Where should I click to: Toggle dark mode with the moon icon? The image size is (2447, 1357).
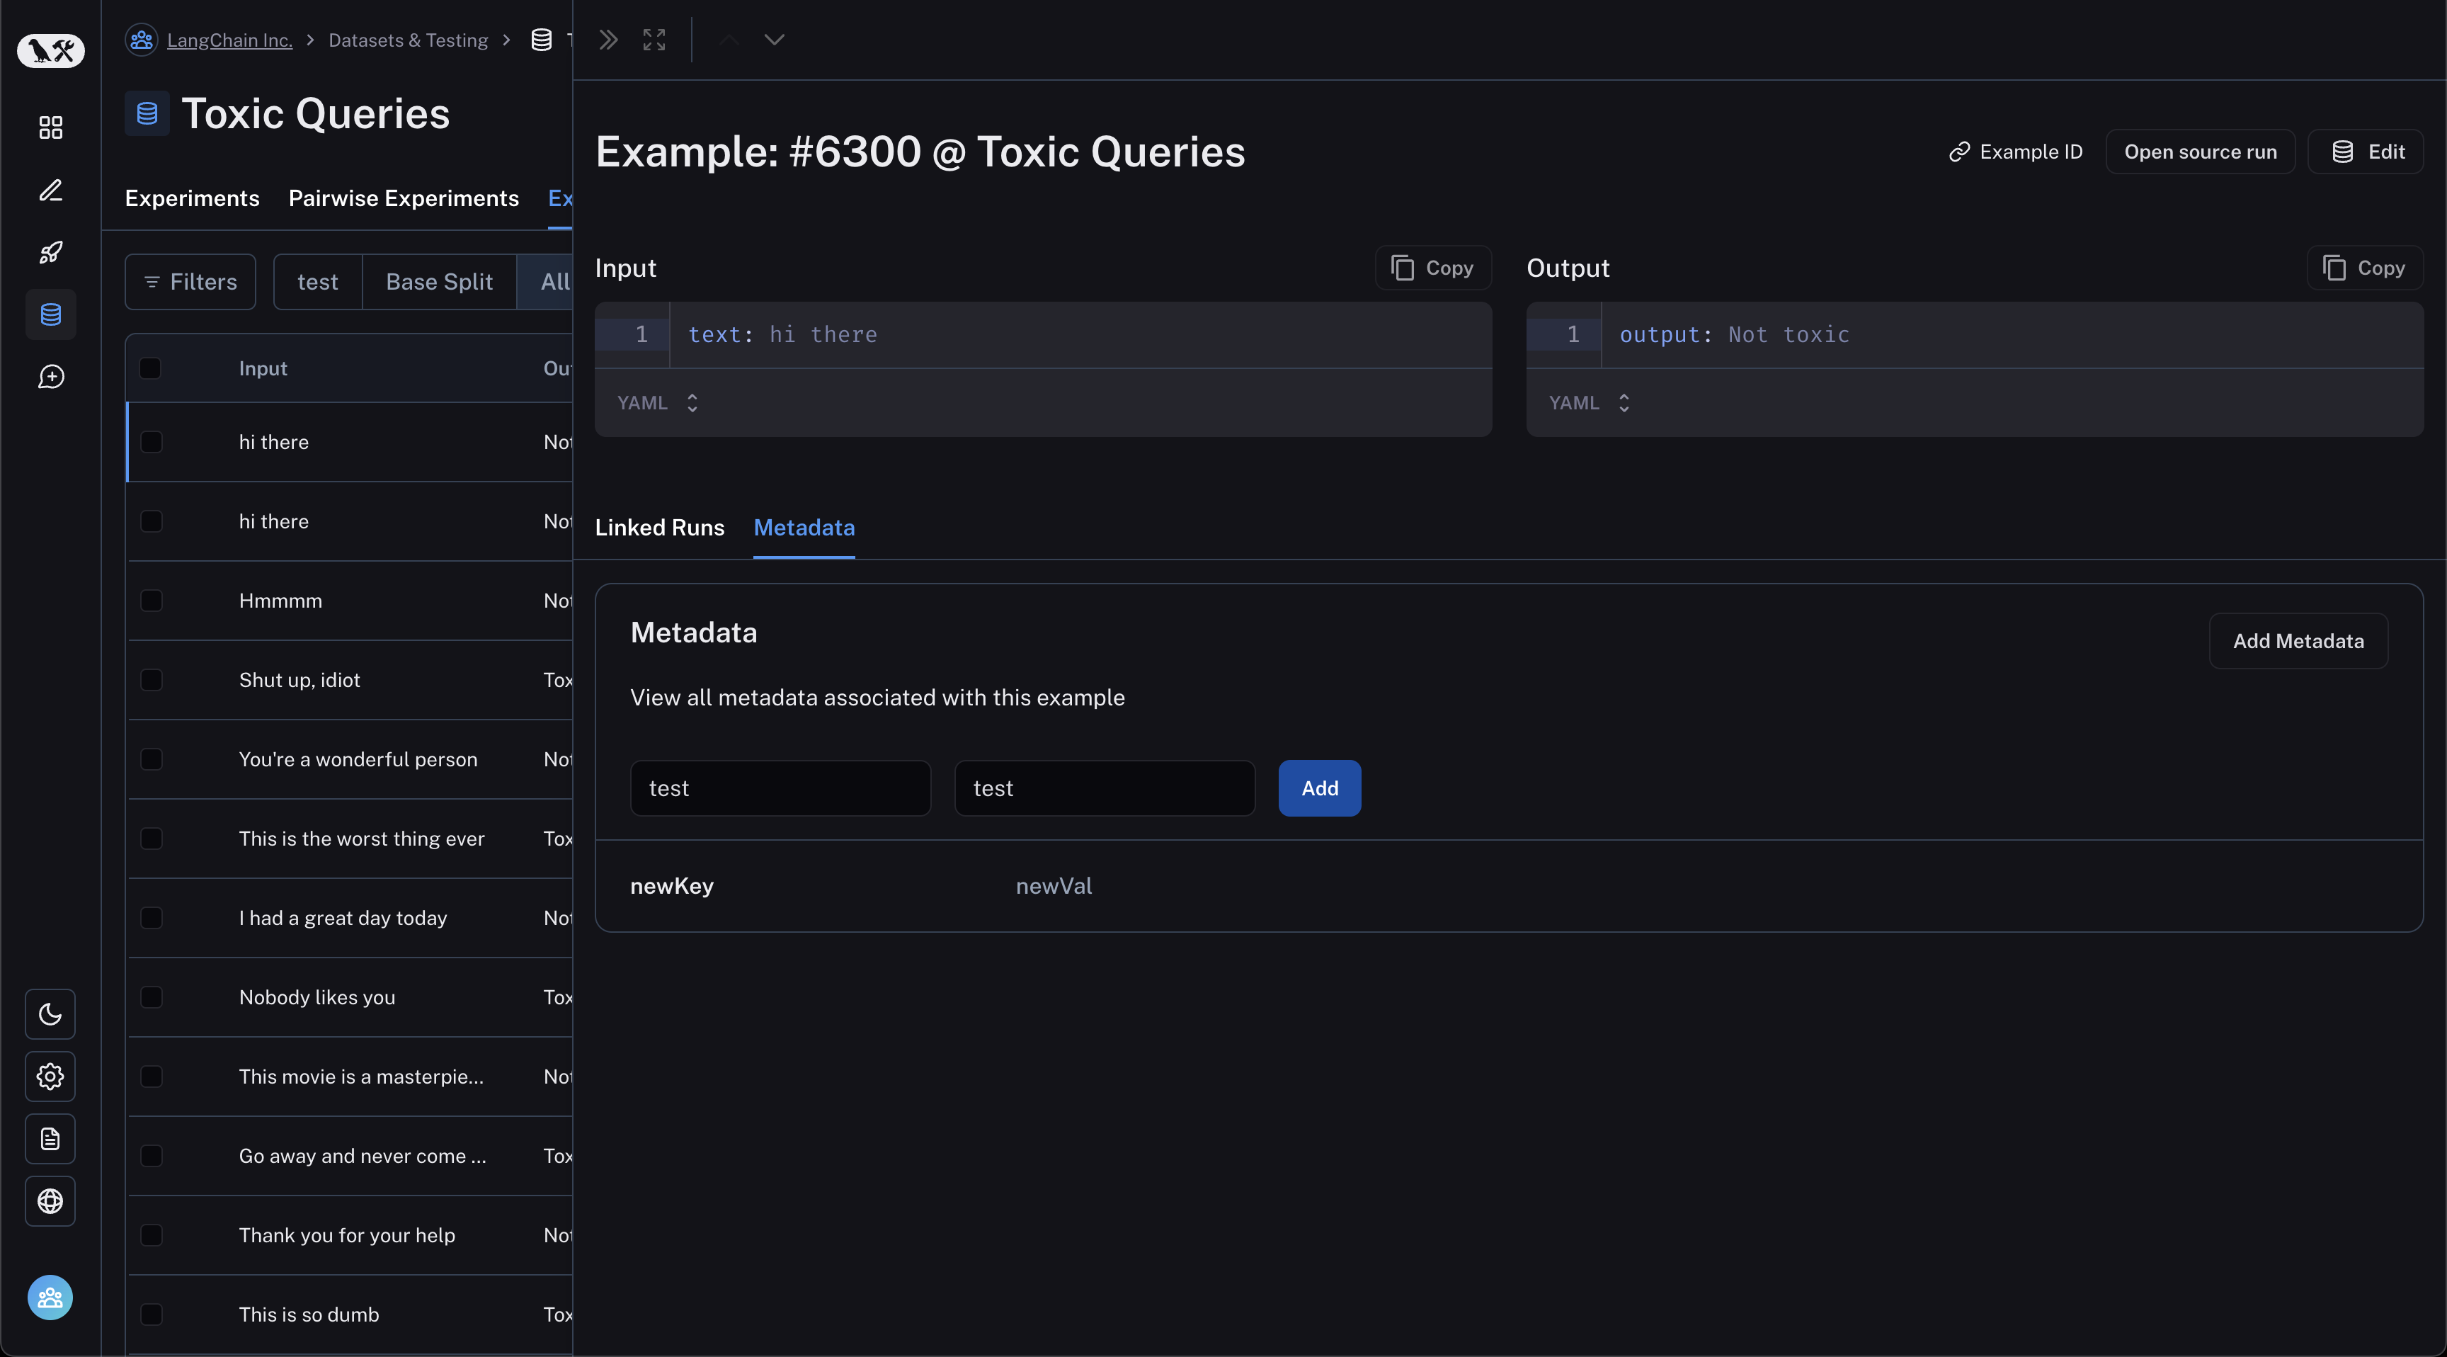(x=50, y=1014)
